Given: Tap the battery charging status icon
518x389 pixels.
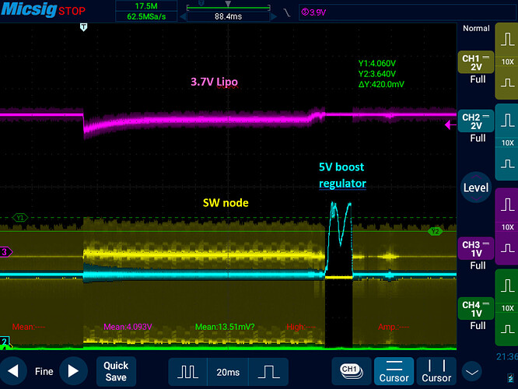Looking at the screenshot, I should tap(511, 378).
